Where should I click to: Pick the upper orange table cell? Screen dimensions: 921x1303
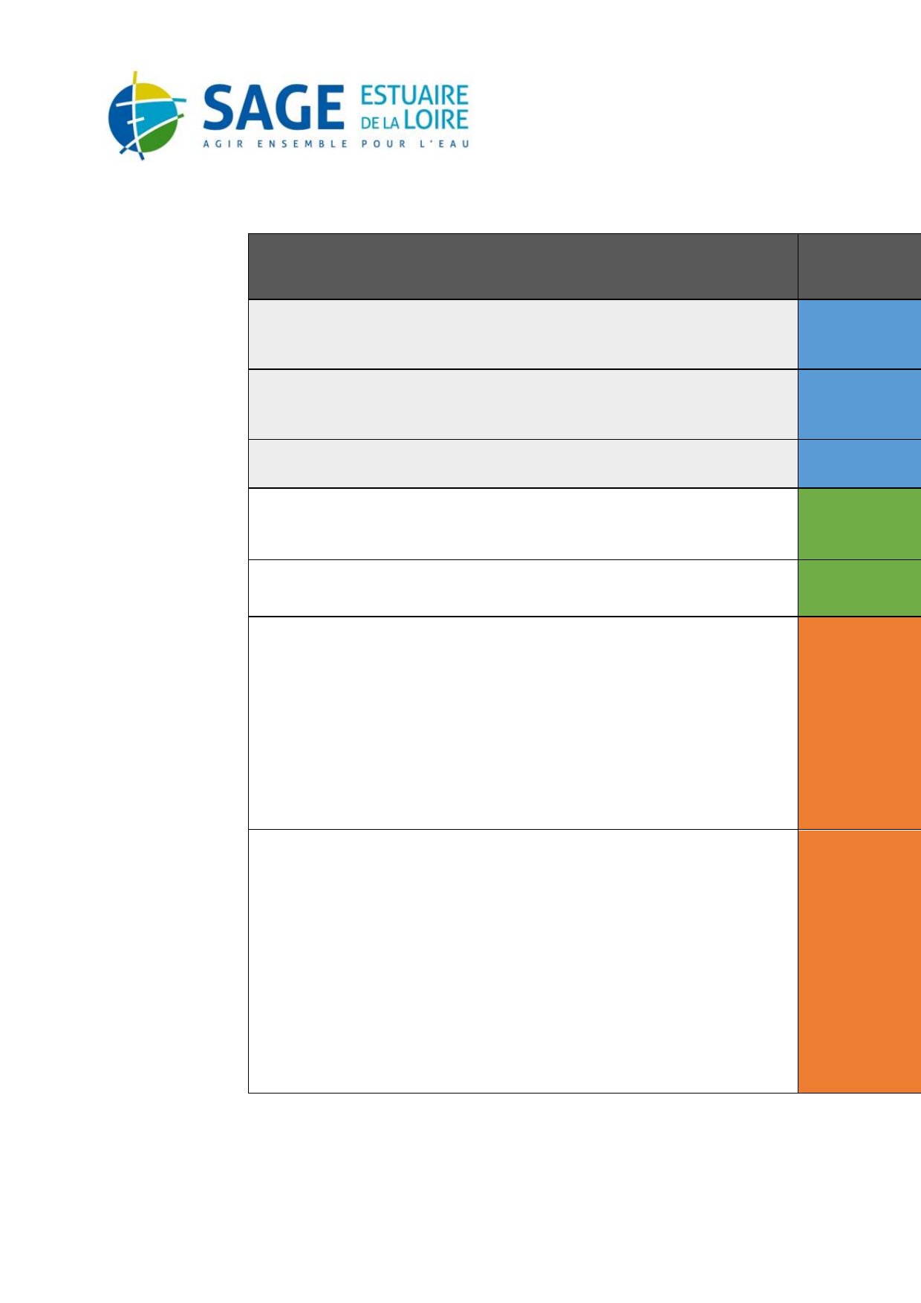(859, 723)
